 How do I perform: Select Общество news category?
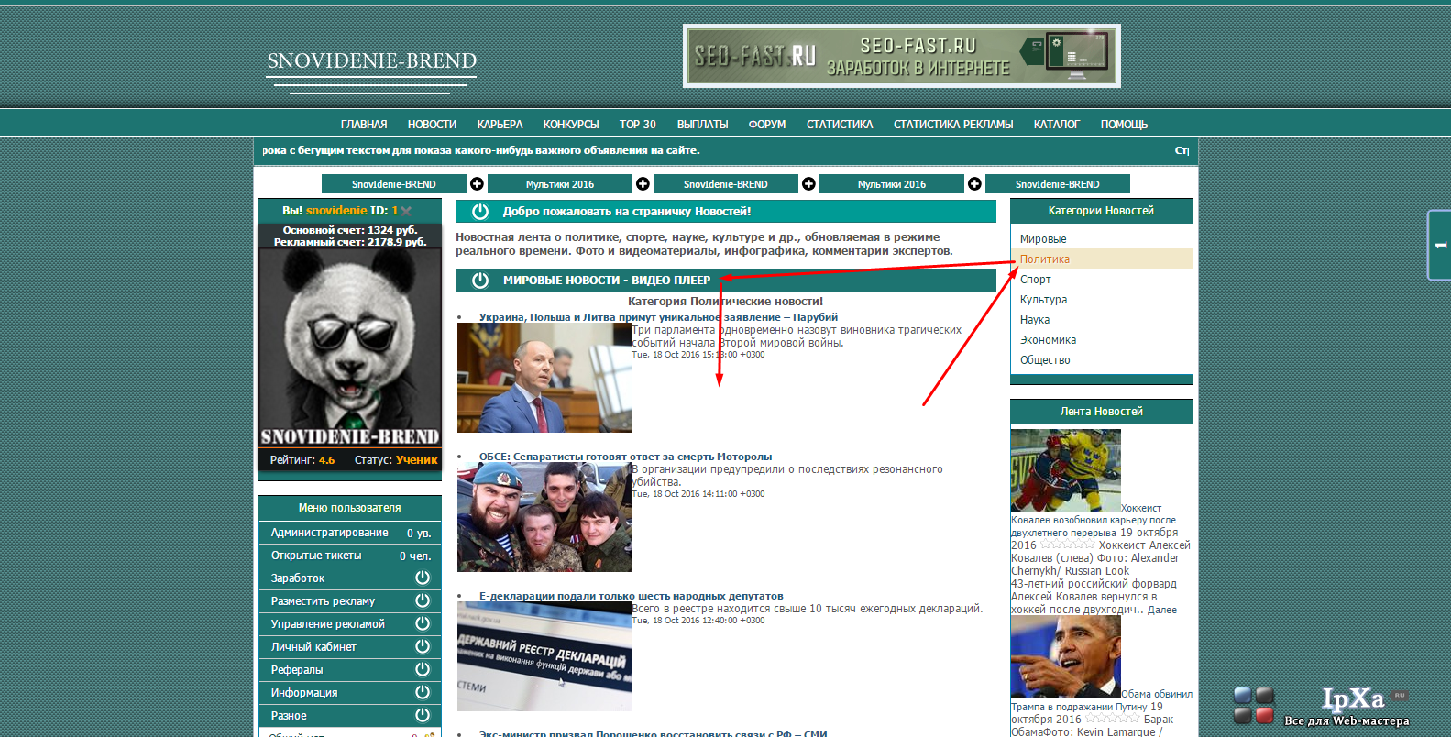pos(1045,360)
